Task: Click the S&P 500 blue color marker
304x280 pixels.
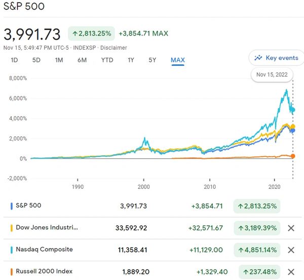Action: (11, 206)
